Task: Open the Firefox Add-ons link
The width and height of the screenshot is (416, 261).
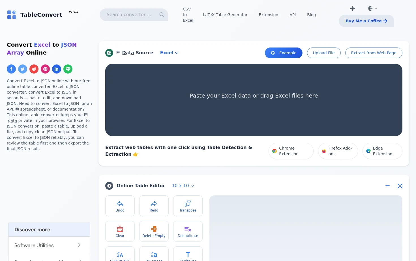Action: (338, 151)
